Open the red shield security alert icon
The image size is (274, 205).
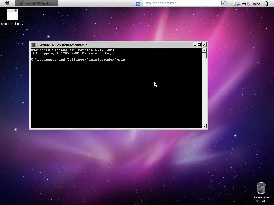(249, 4)
